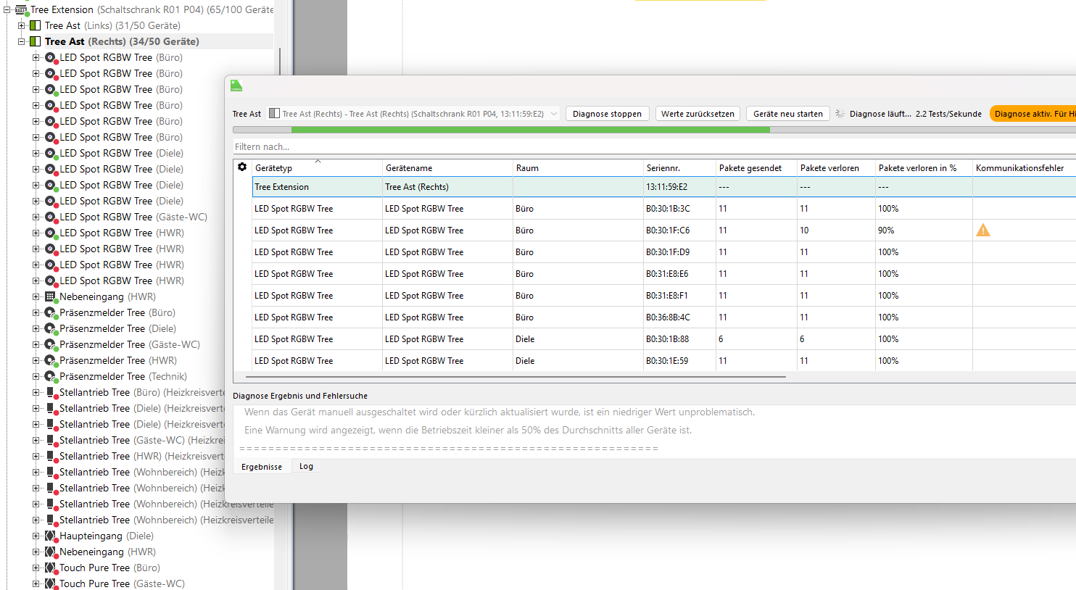
Task: Select table row with serial B0:30:1E:59
Action: [663, 361]
